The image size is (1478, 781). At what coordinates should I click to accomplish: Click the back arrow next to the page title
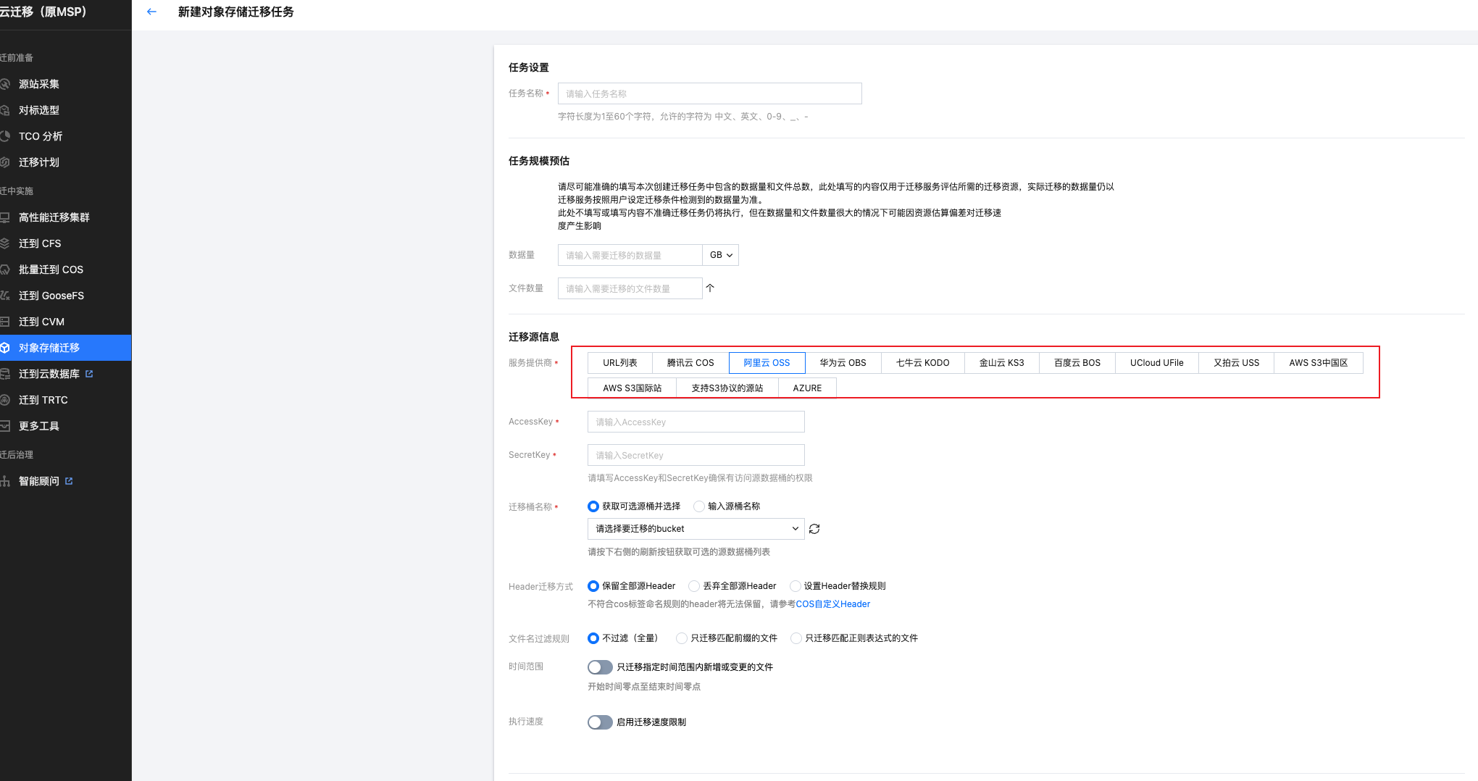pyautogui.click(x=151, y=12)
